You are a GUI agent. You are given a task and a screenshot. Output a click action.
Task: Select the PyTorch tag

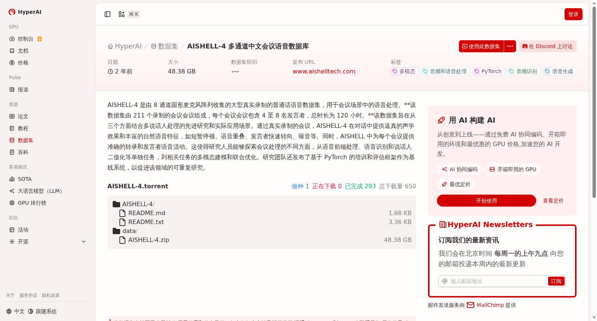pyautogui.click(x=489, y=71)
